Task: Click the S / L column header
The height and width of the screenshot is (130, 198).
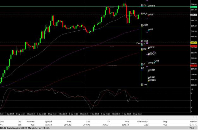Action: (x=88, y=121)
